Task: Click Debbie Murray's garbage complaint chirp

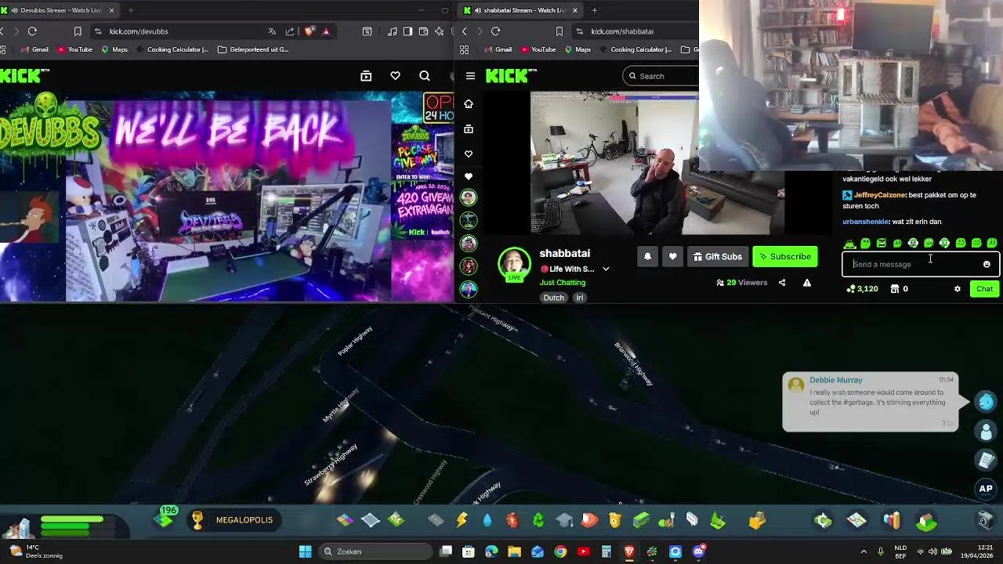Action: click(x=870, y=402)
